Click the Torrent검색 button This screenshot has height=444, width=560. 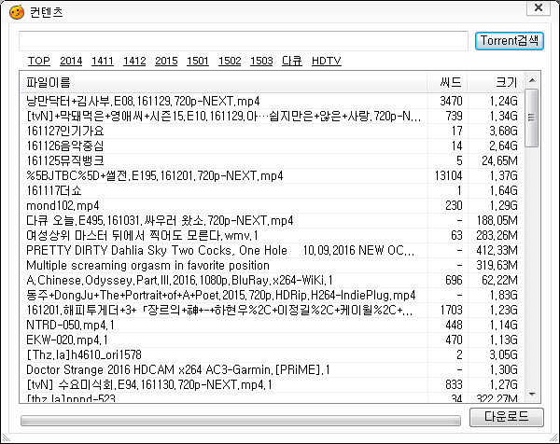click(510, 41)
